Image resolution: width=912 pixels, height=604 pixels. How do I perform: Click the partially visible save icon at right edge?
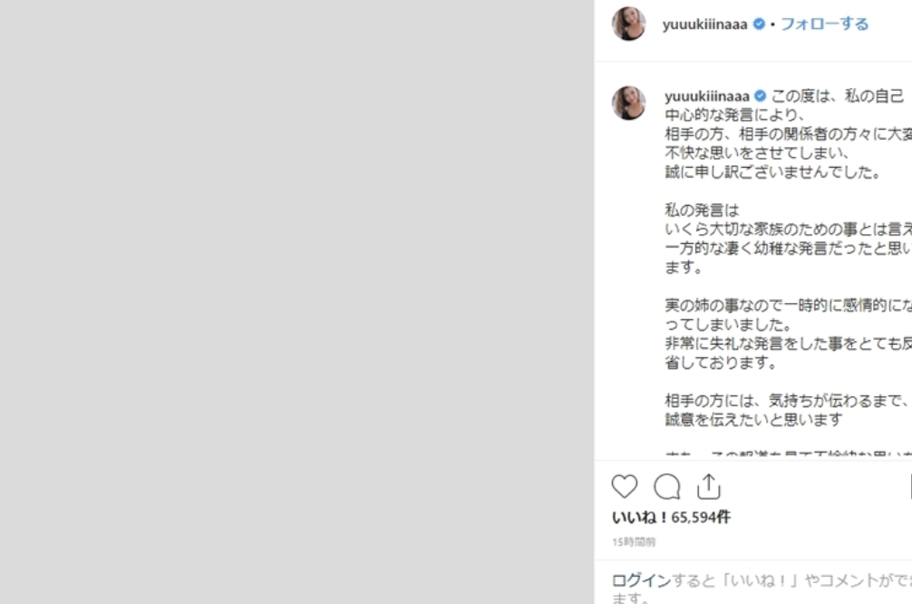[910, 486]
